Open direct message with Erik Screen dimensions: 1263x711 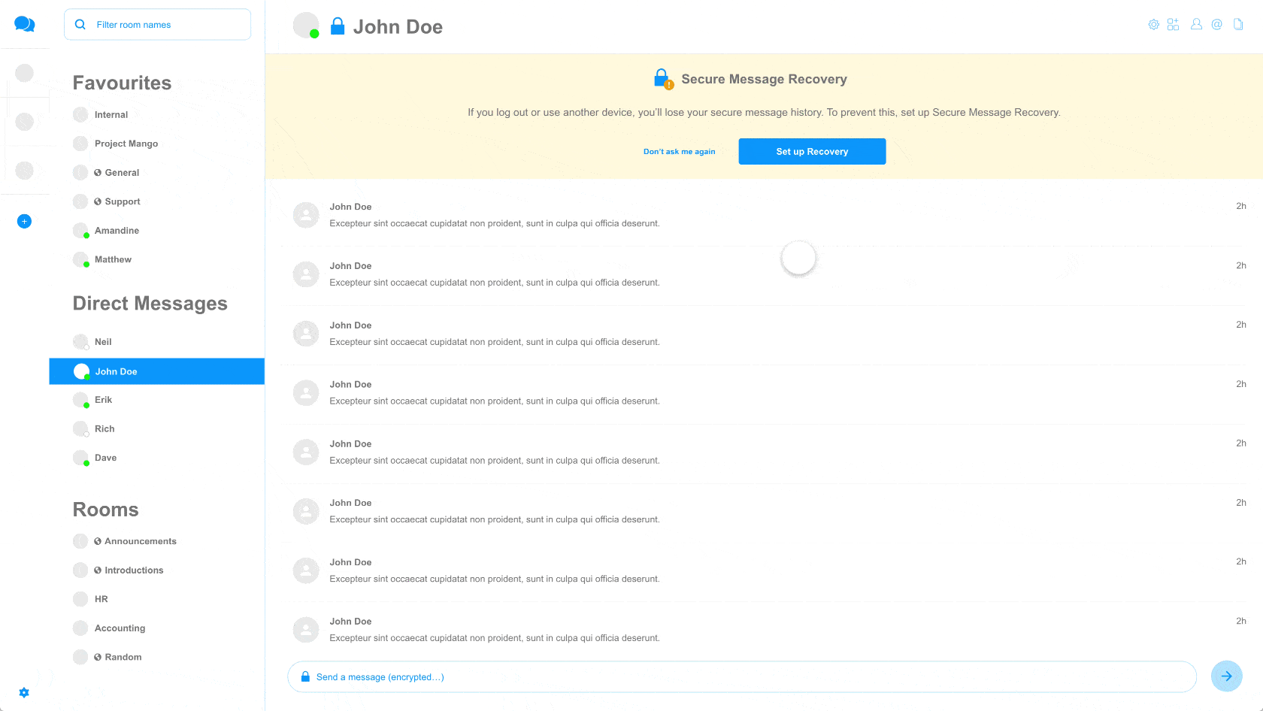click(x=103, y=400)
